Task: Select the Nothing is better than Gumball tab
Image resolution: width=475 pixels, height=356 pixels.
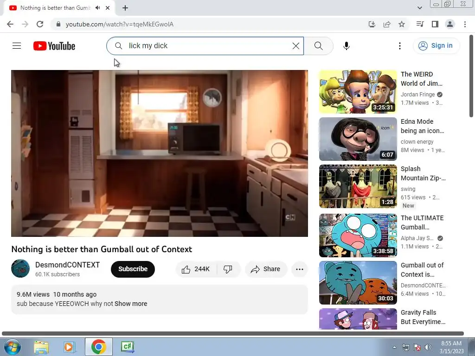Action: 55,8
